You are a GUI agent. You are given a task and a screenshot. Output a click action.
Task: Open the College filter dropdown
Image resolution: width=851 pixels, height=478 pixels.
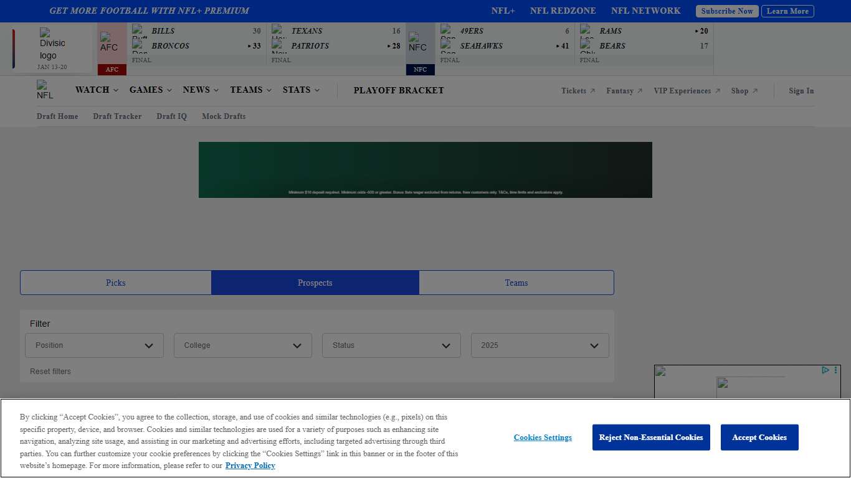[242, 345]
